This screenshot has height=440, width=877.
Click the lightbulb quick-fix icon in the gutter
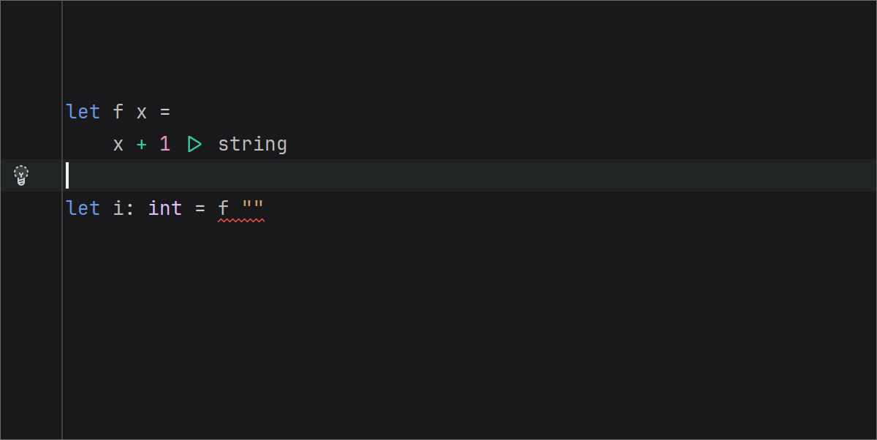[21, 175]
